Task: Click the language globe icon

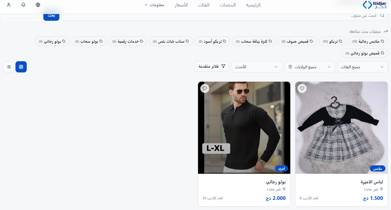Action: coord(38,5)
